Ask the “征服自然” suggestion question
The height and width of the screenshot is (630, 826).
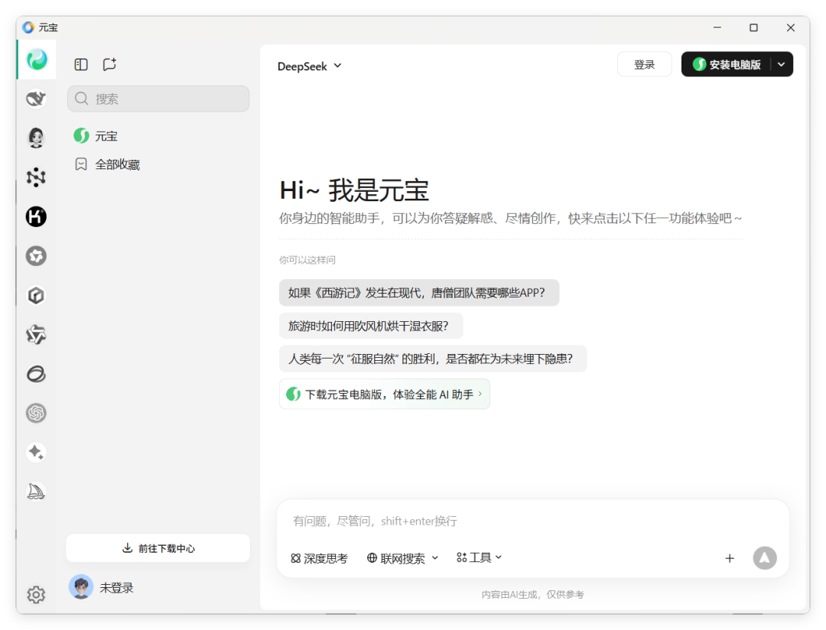tap(432, 359)
